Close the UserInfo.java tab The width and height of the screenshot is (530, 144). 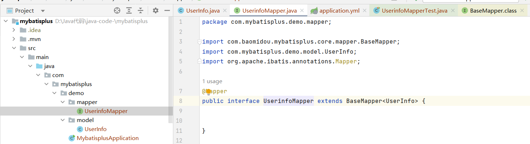[x=225, y=11]
